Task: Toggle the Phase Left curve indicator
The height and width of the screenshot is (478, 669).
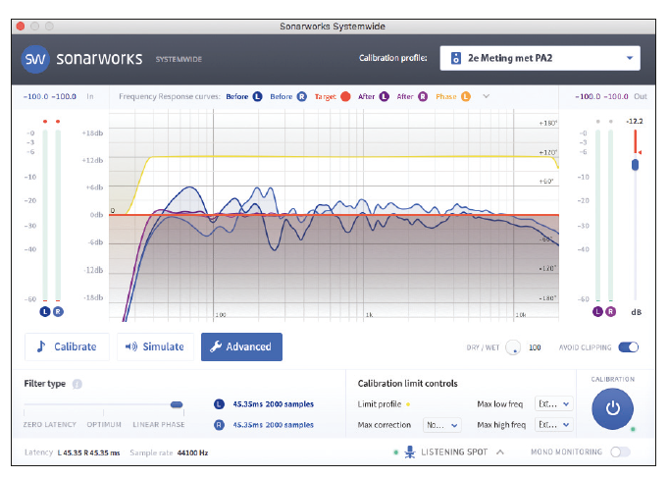Action: 466,96
